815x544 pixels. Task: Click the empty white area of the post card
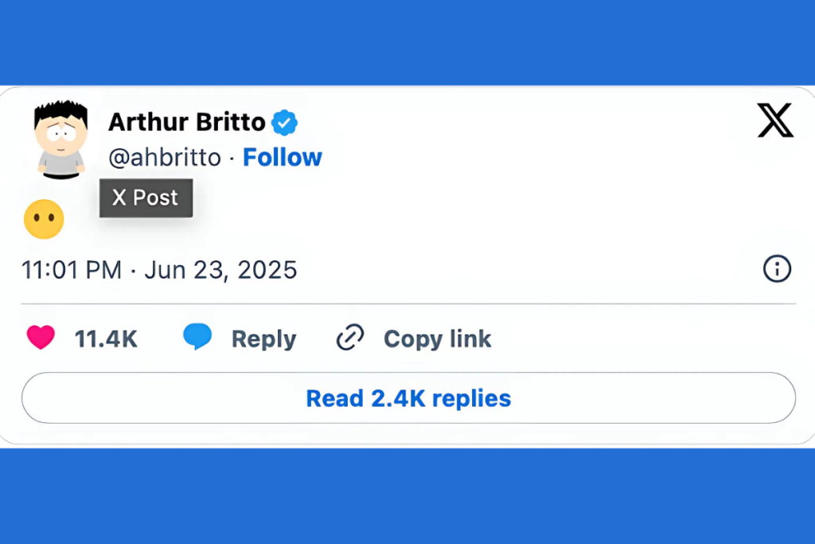pos(517,207)
